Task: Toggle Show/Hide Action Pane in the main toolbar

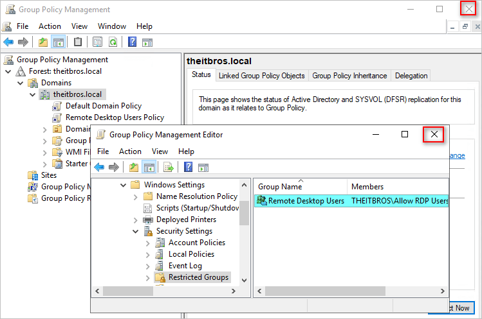Action: tap(147, 42)
